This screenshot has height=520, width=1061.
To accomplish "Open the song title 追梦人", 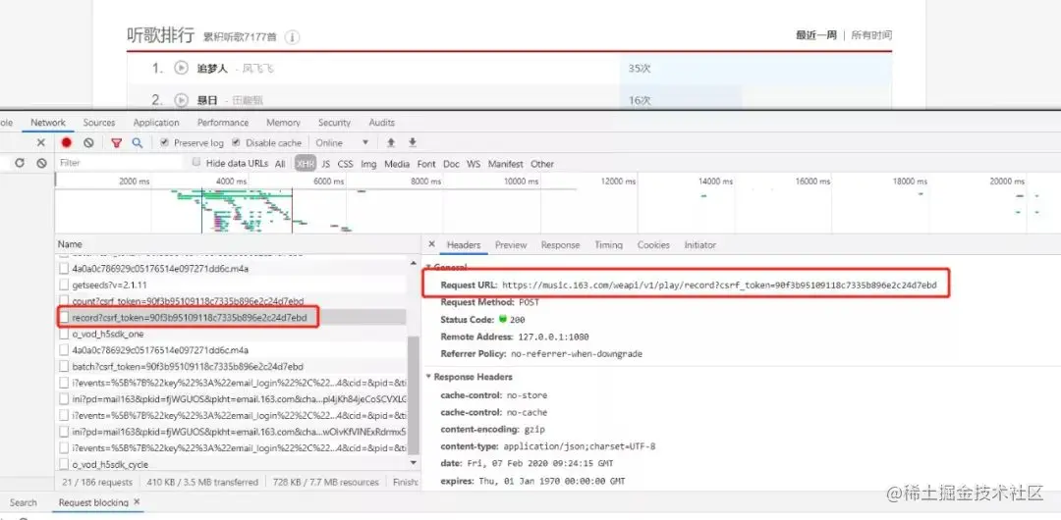I will (x=212, y=69).
